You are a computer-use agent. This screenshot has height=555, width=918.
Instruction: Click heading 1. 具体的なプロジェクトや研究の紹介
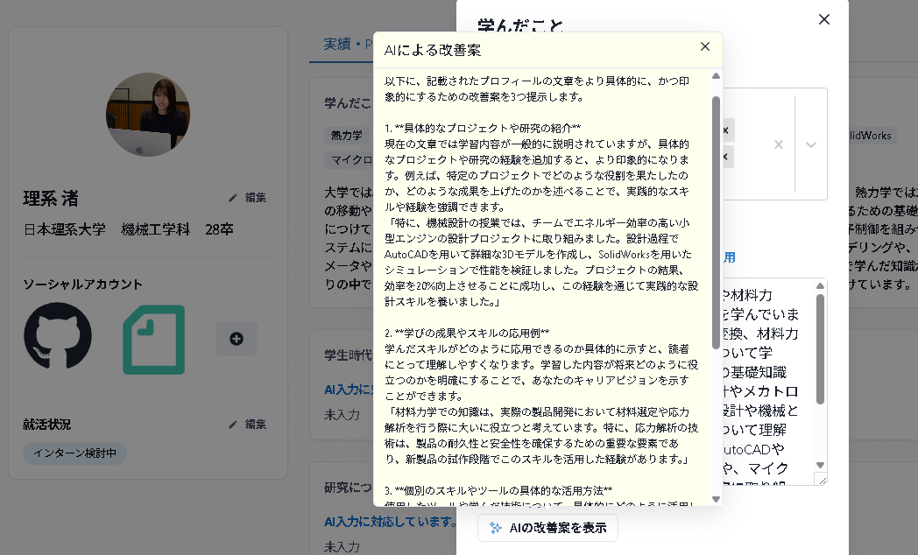(483, 128)
